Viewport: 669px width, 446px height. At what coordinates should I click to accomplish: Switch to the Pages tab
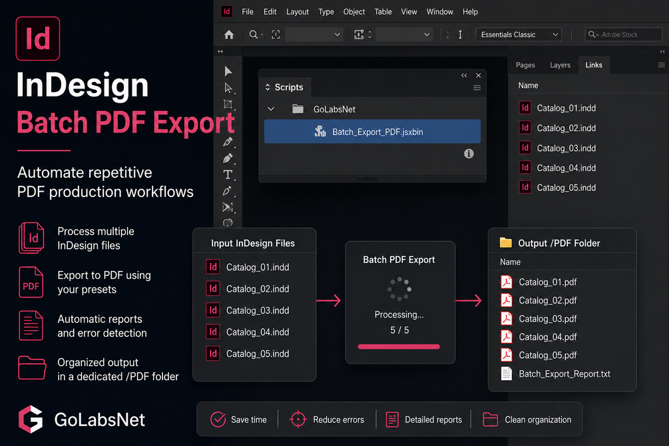pos(525,65)
